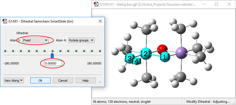This screenshot has width=236, height=105.
Task: Click the dialog resize grip
Action: coord(99,82)
